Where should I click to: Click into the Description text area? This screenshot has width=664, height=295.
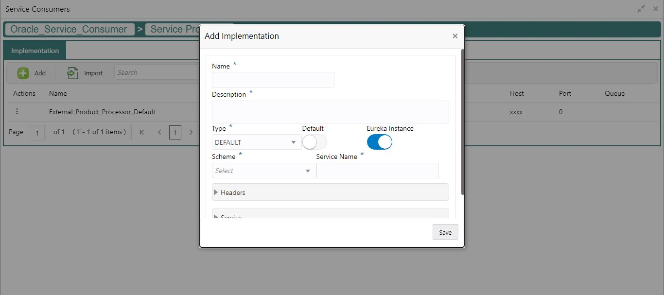[x=331, y=112]
